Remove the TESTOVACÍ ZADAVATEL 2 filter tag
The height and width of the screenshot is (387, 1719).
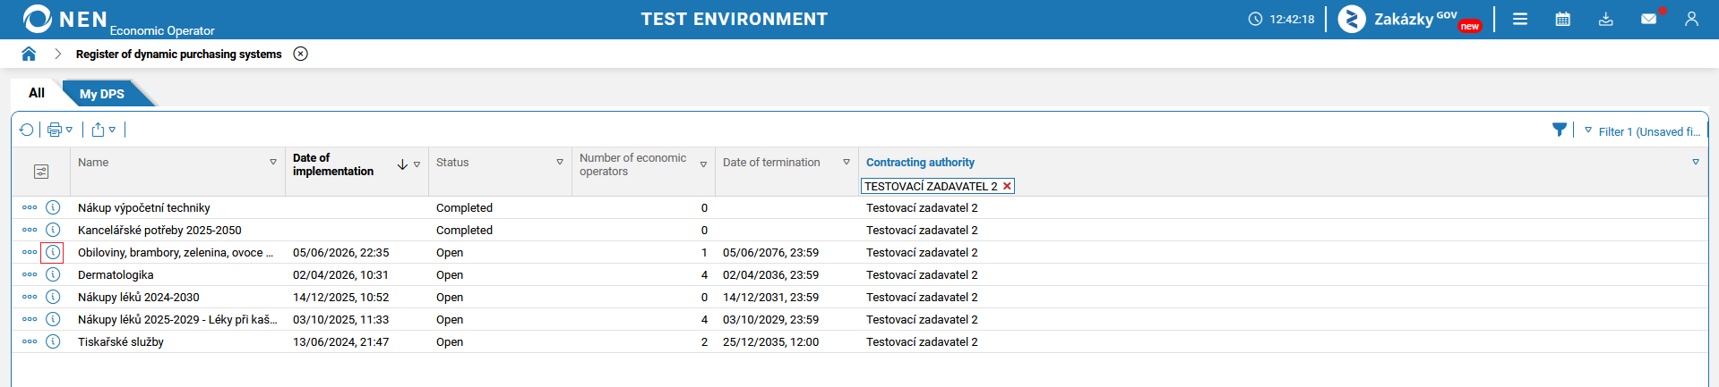click(x=1007, y=186)
